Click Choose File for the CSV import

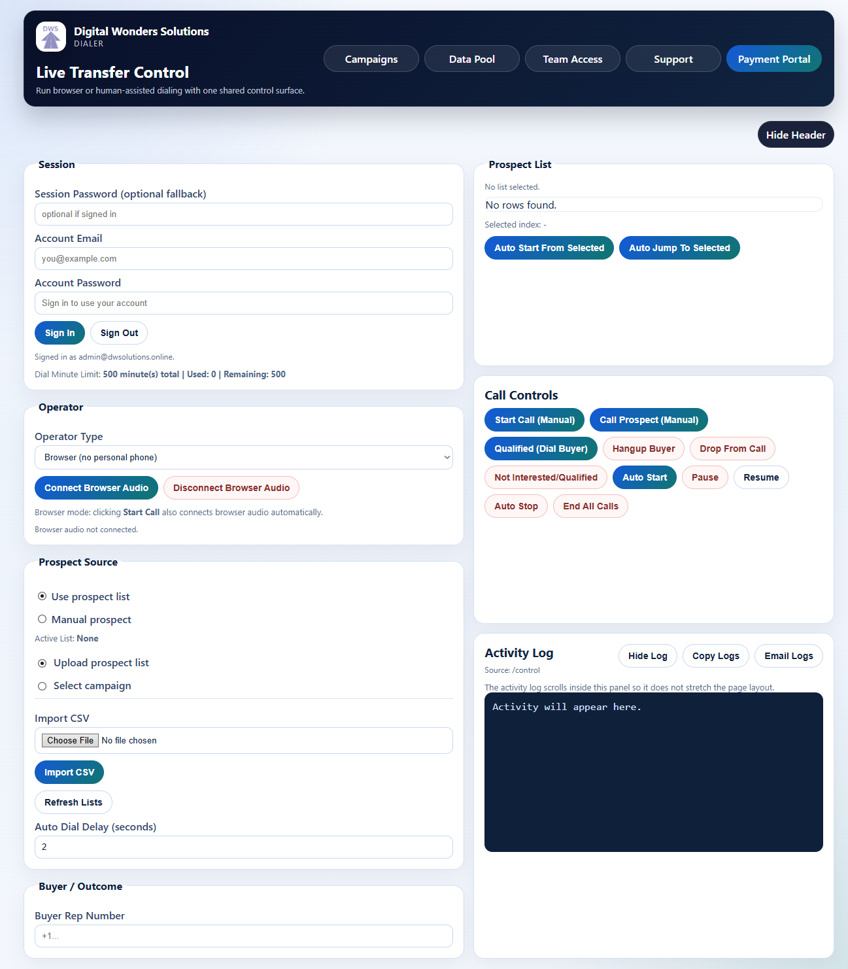click(69, 740)
